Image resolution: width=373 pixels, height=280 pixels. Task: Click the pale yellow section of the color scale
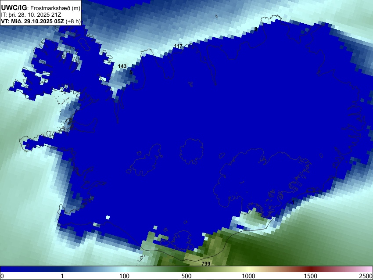pyautogui.click(x=248, y=269)
